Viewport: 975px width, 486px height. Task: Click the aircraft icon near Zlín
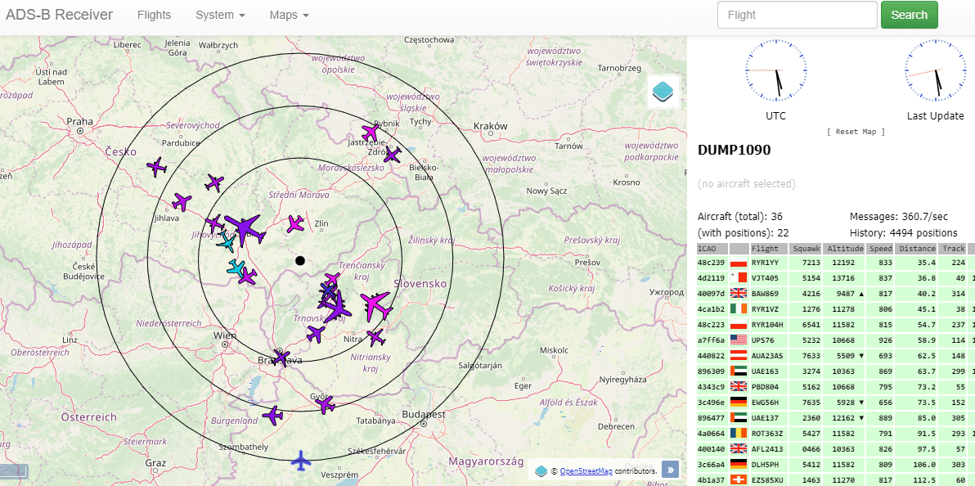pyautogui.click(x=295, y=223)
